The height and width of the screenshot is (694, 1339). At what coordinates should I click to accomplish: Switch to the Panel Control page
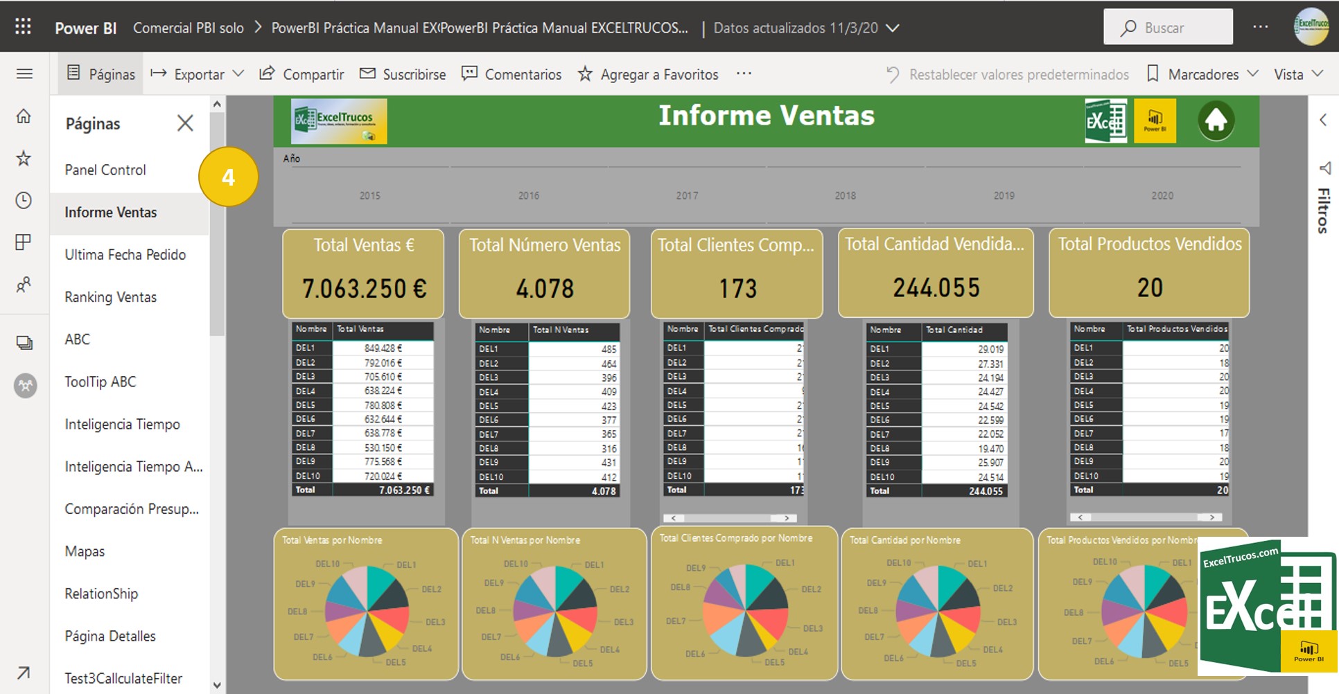105,170
